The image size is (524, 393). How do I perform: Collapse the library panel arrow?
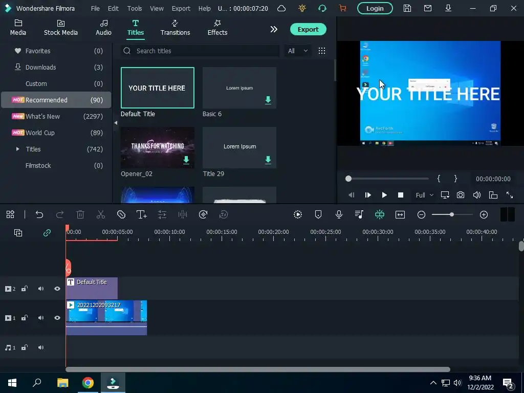[x=116, y=123]
